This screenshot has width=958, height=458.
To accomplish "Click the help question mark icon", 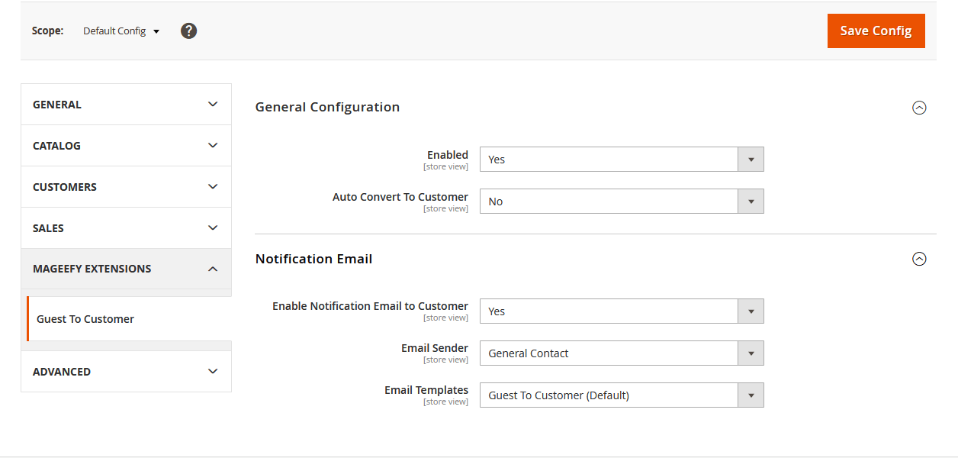I will 188,31.
